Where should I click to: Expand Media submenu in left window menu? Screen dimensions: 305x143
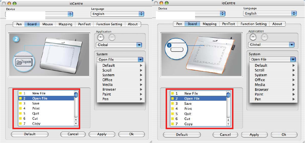[121, 85]
